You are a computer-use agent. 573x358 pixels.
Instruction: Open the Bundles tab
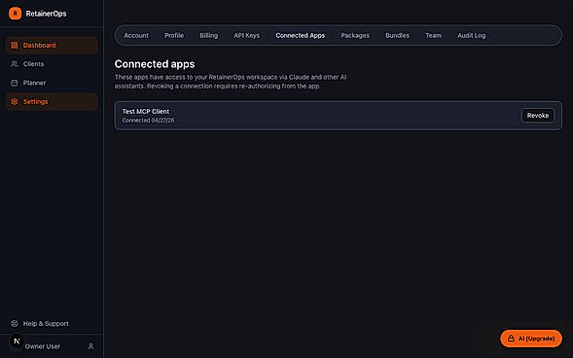pyautogui.click(x=397, y=35)
